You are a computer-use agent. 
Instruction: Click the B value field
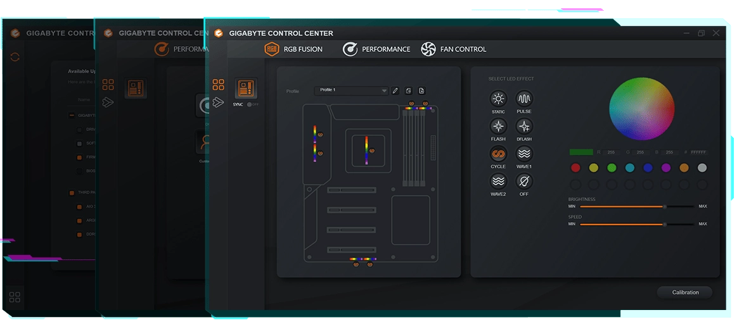coord(670,152)
